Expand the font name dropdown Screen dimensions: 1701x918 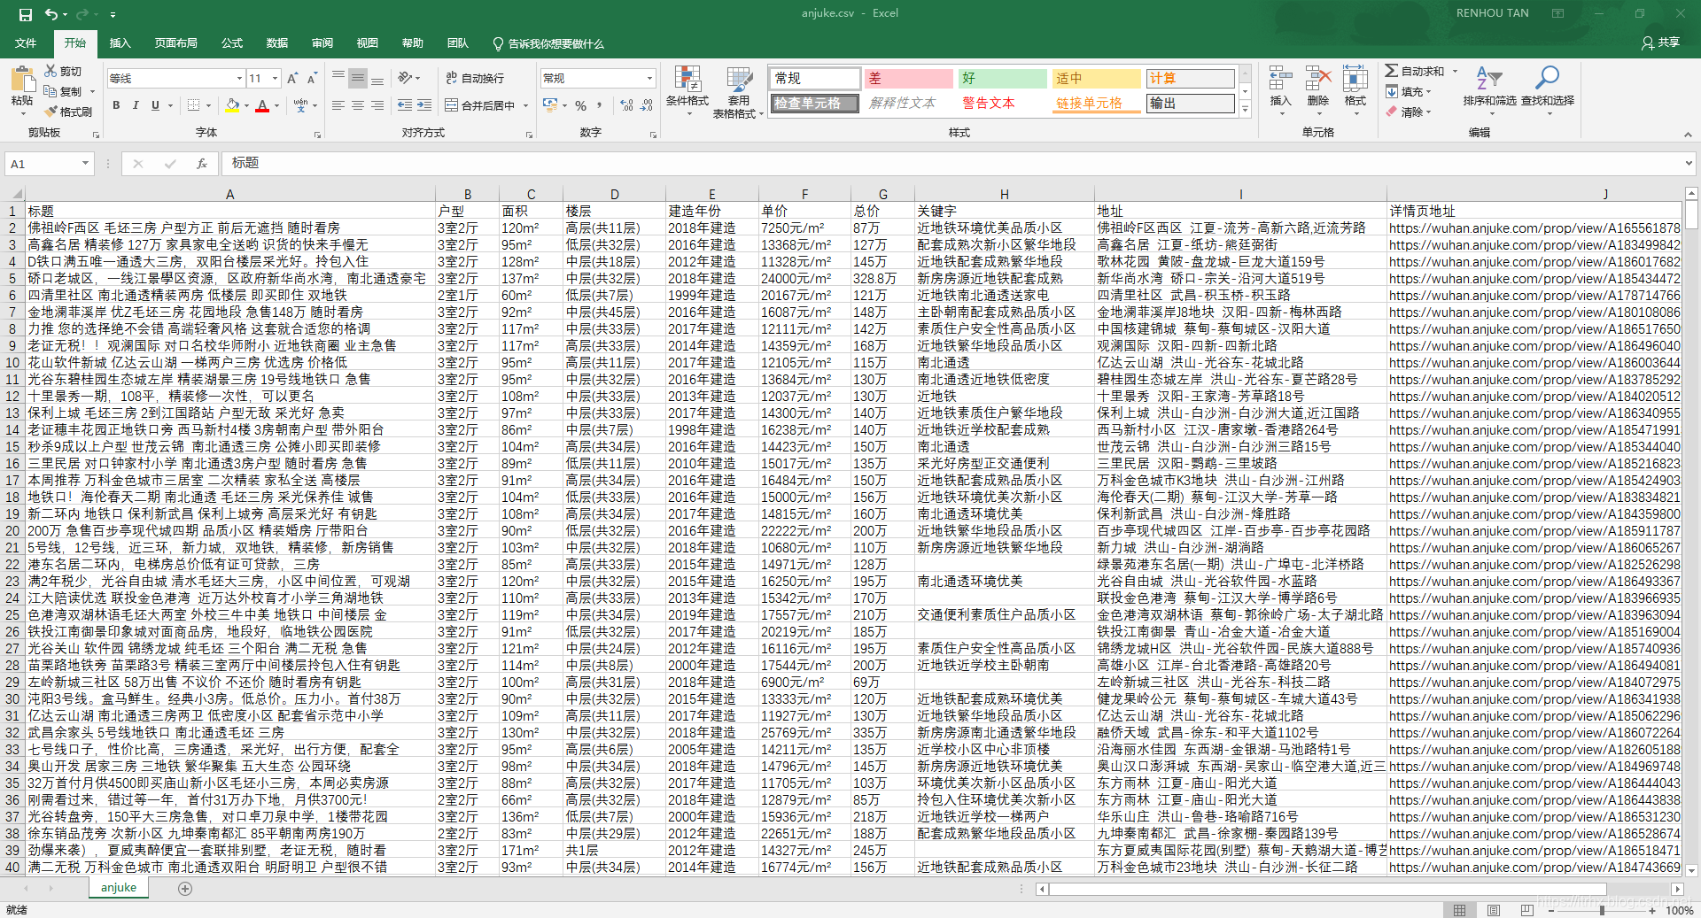click(x=239, y=79)
